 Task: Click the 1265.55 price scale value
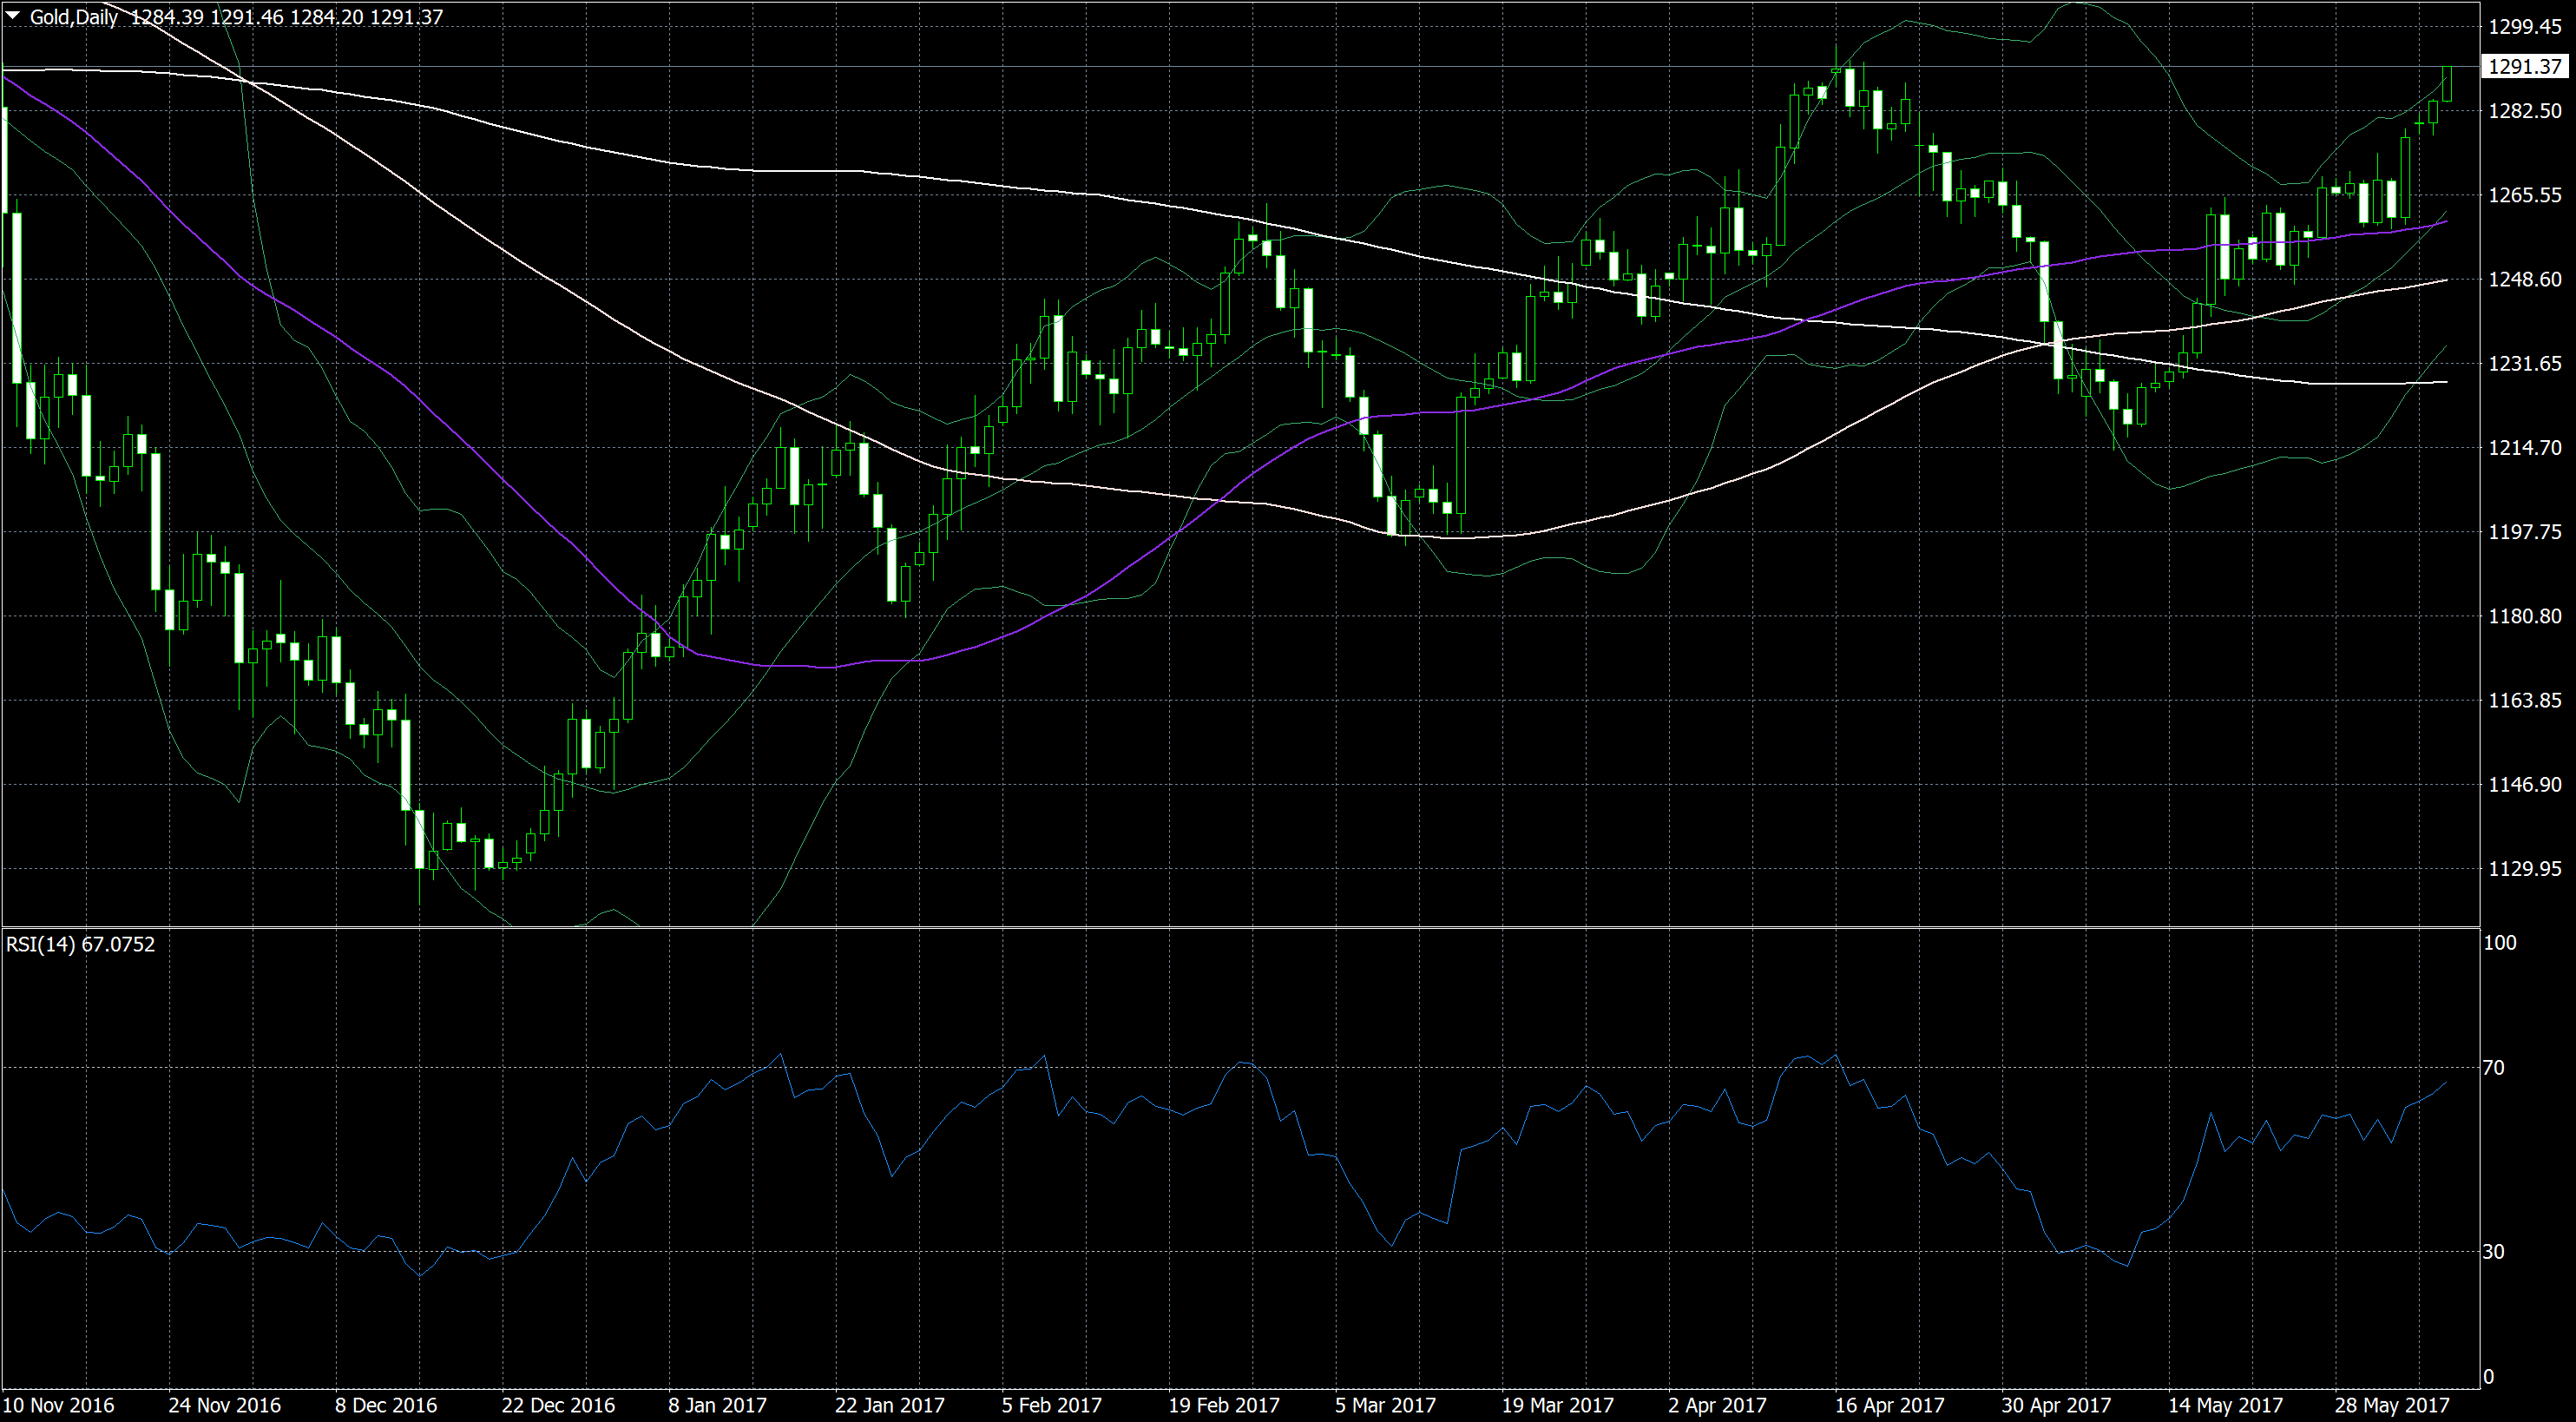(x=2525, y=195)
